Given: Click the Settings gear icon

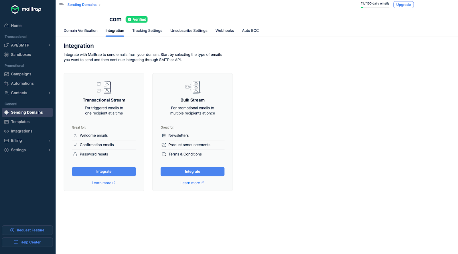Looking at the screenshot, I should [6, 150].
